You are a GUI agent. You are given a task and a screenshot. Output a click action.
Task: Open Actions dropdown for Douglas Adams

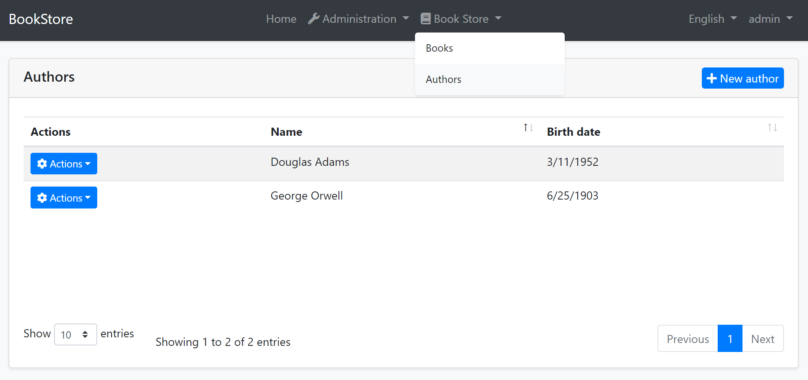[64, 164]
